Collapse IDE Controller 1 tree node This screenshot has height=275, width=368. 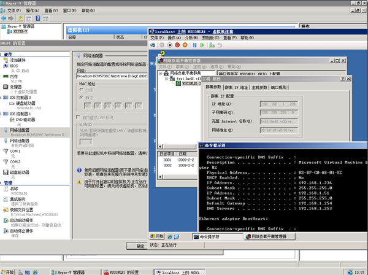point(1,114)
